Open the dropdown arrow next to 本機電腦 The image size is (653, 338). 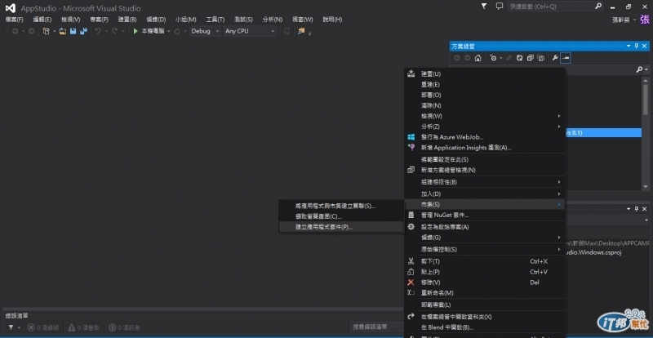(x=169, y=31)
